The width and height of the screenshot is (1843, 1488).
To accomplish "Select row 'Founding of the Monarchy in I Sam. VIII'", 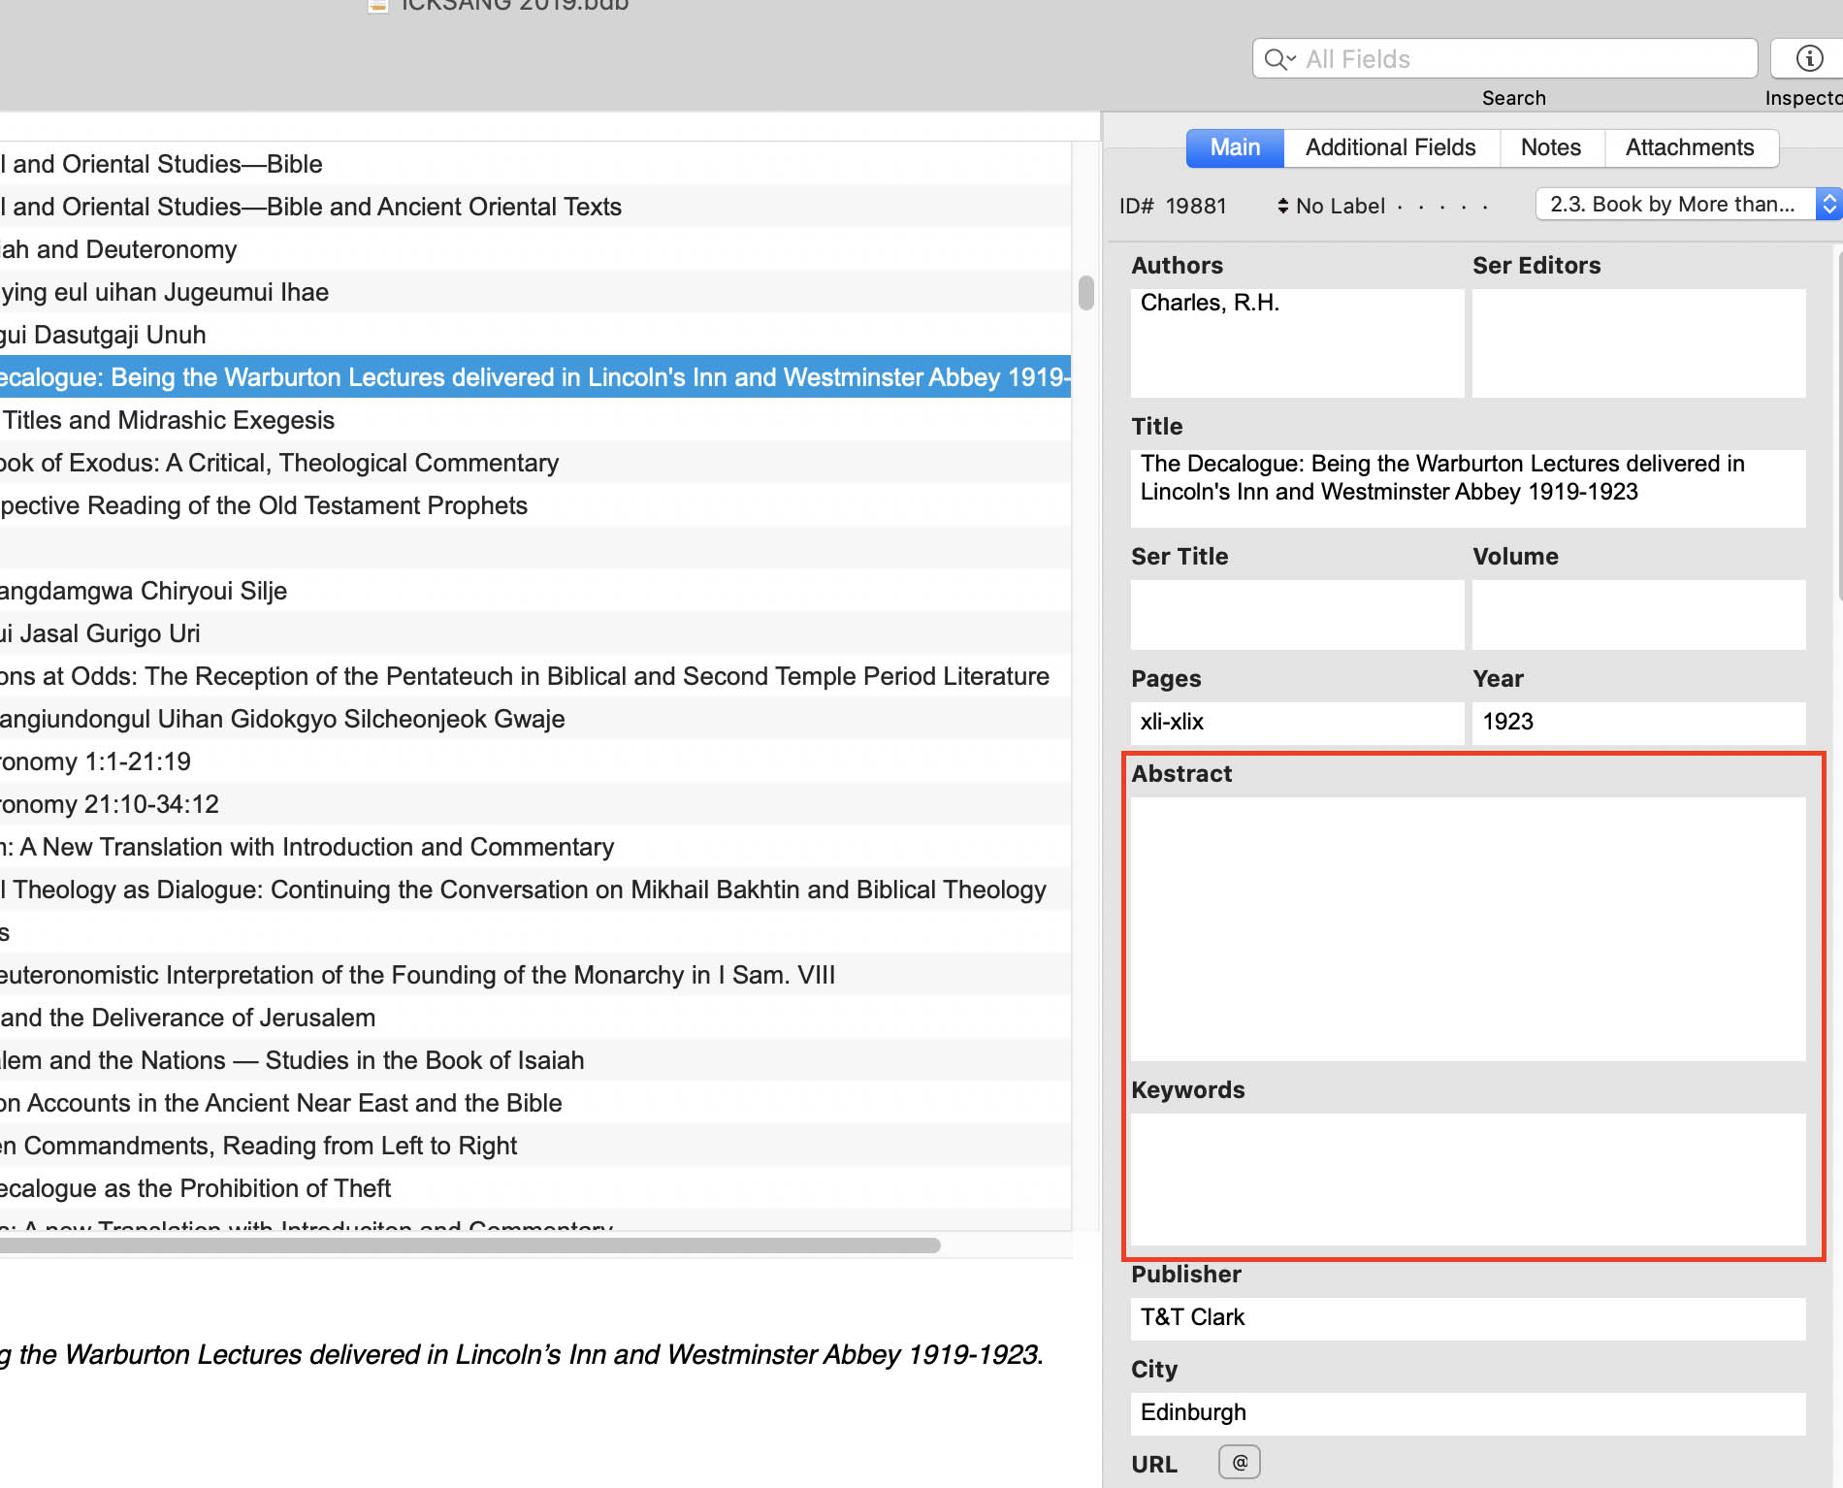I will pyautogui.click(x=535, y=975).
